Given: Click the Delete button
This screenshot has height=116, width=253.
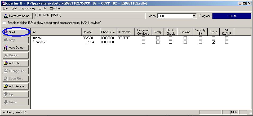Looking at the screenshot, I should pyautogui.click(x=15, y=56).
